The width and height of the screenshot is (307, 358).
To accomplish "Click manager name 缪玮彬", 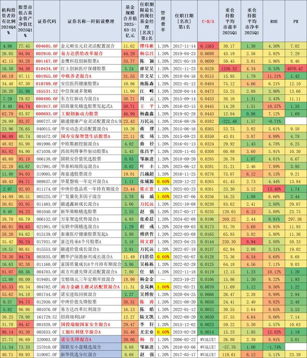I will pos(147,46).
